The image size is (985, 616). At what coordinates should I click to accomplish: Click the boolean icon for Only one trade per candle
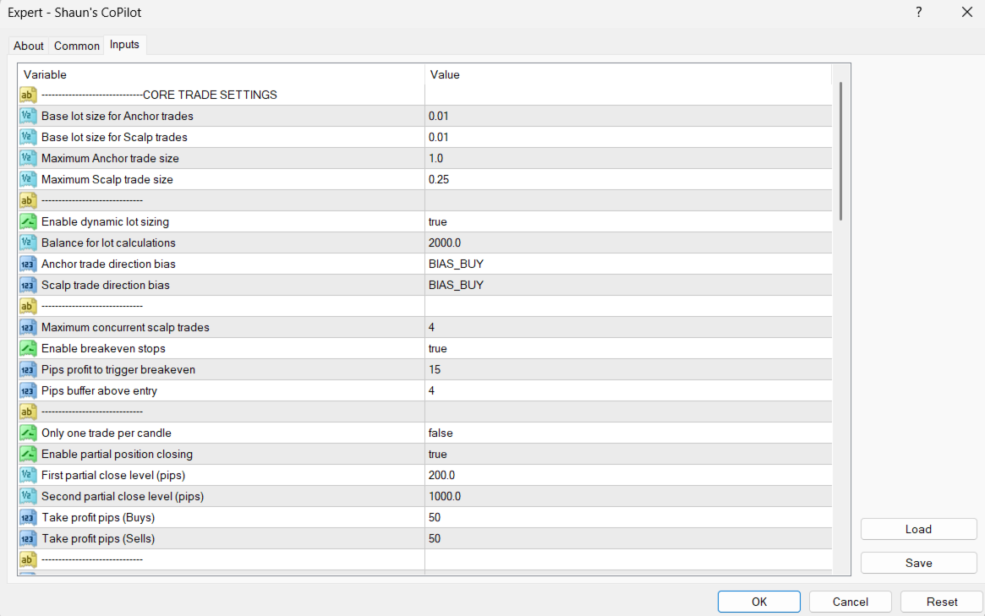click(x=28, y=433)
